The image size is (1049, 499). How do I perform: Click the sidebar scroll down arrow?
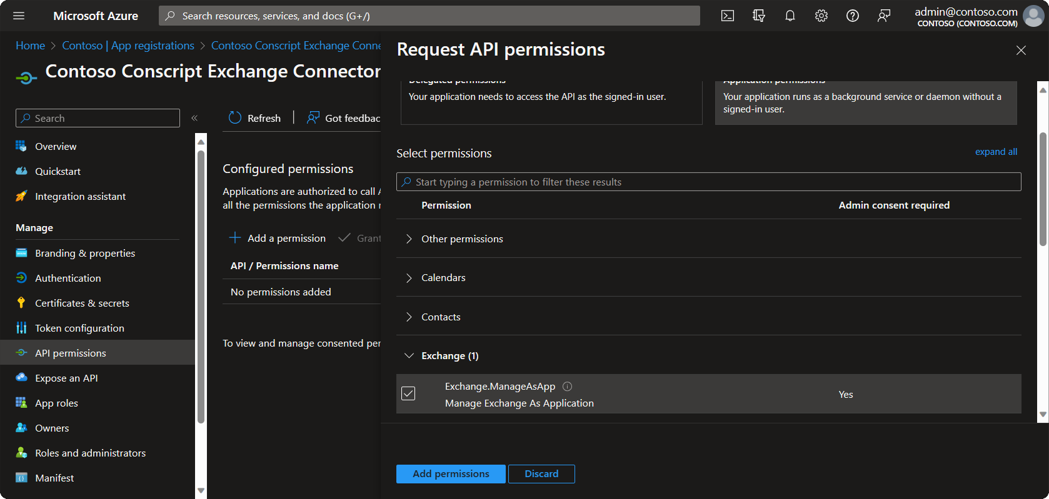201,490
